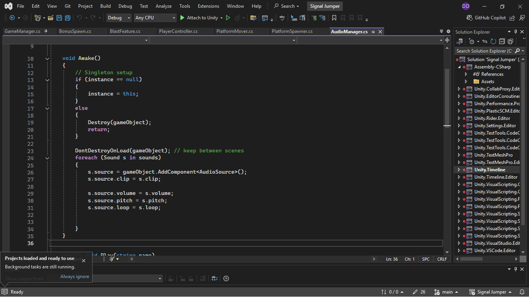The height and width of the screenshot is (297, 529).
Task: Click Sync with Active Document icon
Action: point(484,41)
